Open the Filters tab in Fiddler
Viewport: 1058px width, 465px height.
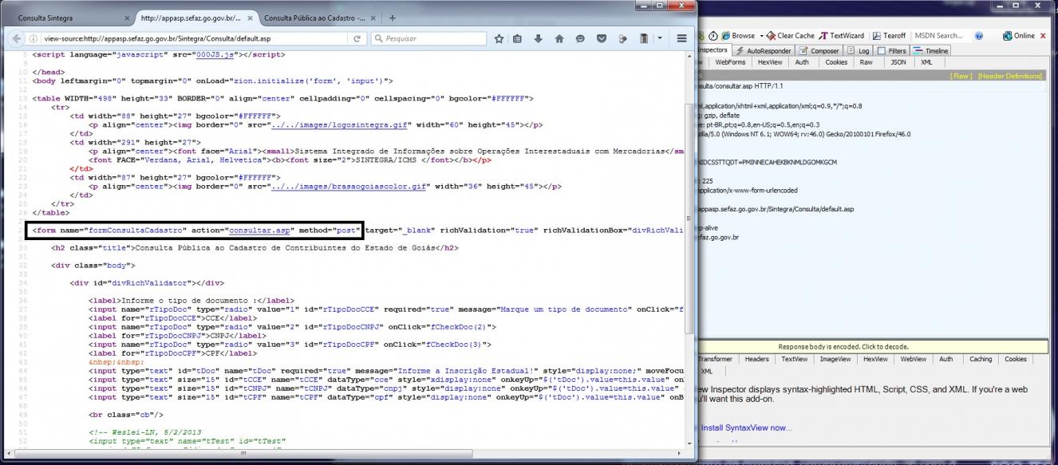pyautogui.click(x=891, y=50)
